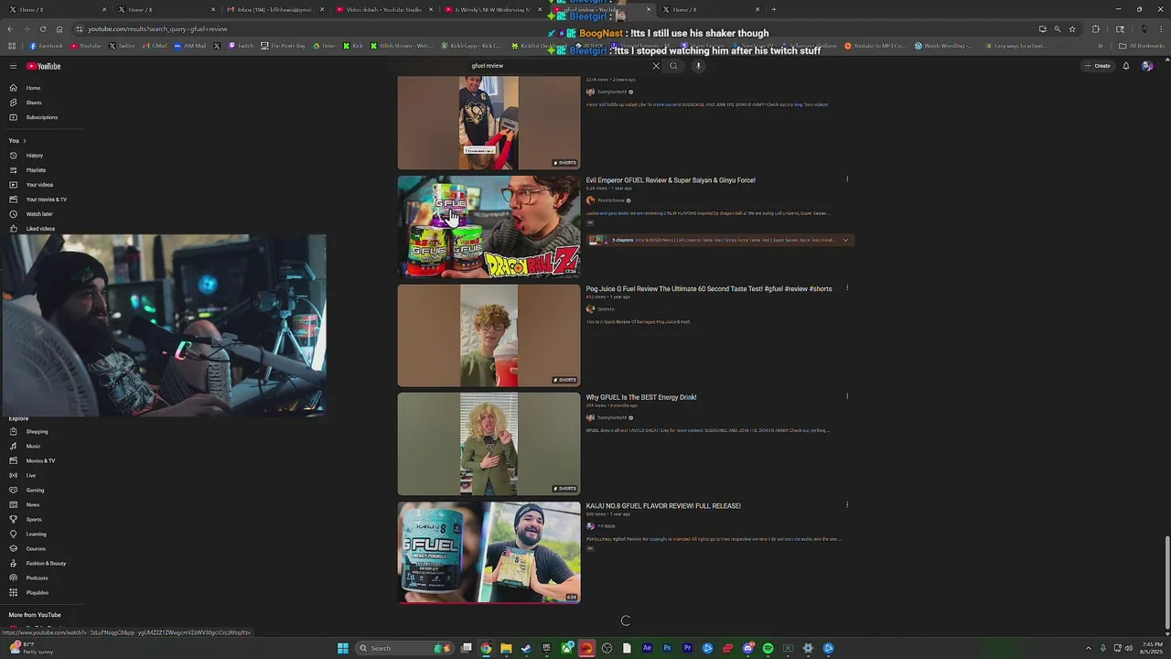The image size is (1171, 659).
Task: Open the Pog Juice G Fuel Review title
Action: click(x=709, y=289)
